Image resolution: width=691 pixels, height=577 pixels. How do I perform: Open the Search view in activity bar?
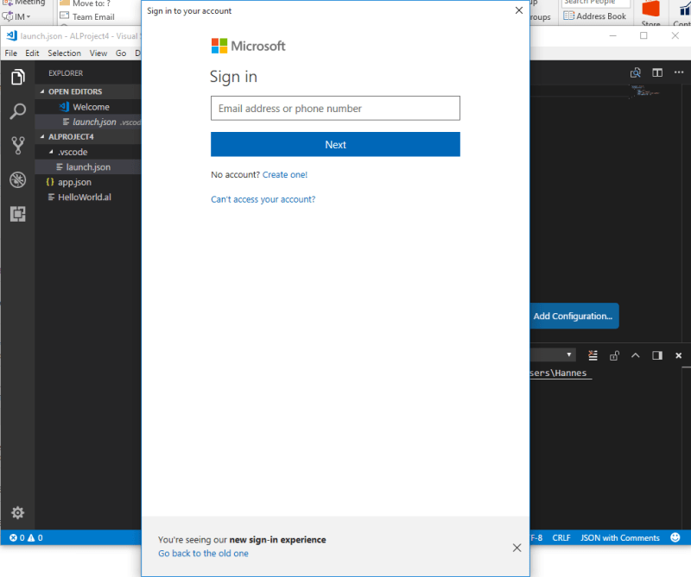(17, 111)
